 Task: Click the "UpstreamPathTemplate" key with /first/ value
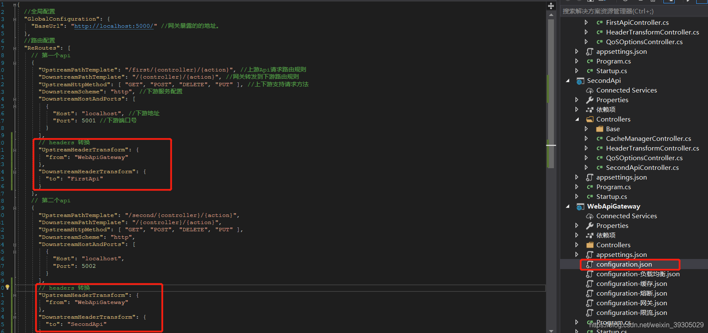click(78, 70)
